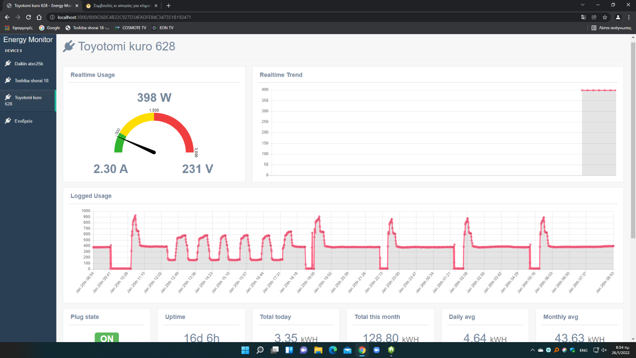This screenshot has width=636, height=358.
Task: Click the share this page icon
Action: click(x=594, y=17)
